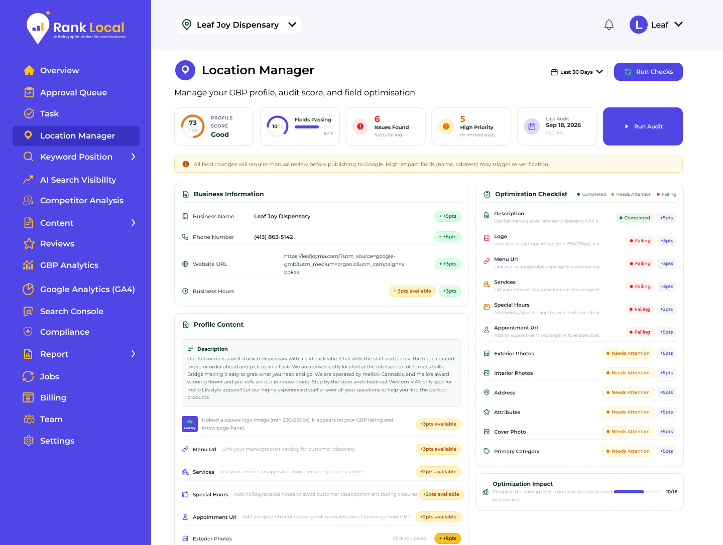This screenshot has height=545, width=723.
Task: Click the Competitor Analysis people icon
Action: (28, 200)
